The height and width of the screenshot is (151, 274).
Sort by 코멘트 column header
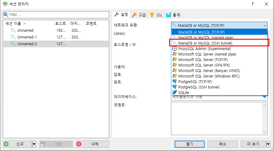pos(96,23)
